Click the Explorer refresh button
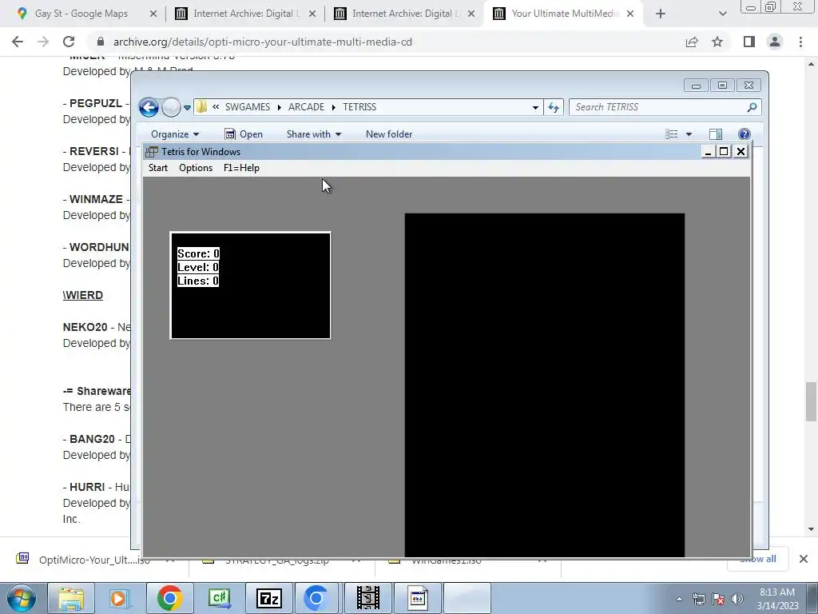 pos(554,108)
